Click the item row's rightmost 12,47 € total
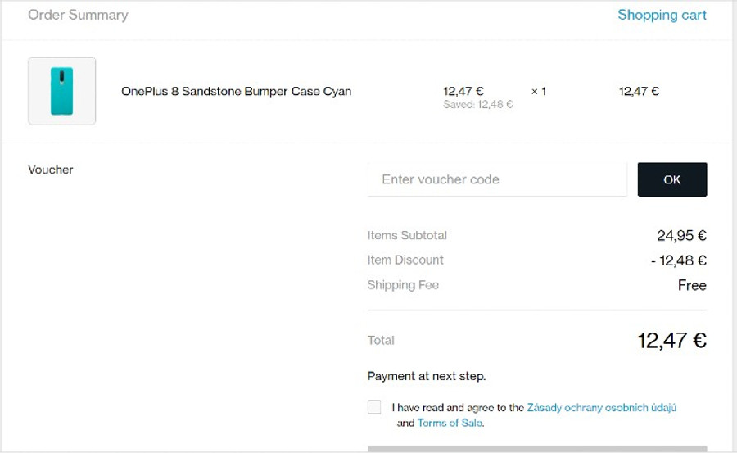The height and width of the screenshot is (453, 737). [x=639, y=91]
